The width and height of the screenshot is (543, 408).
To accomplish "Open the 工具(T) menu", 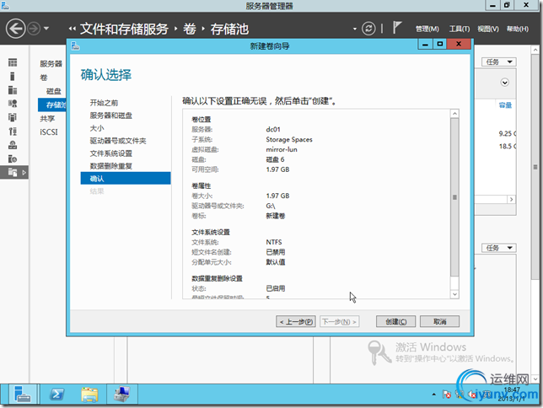I will pyautogui.click(x=460, y=30).
